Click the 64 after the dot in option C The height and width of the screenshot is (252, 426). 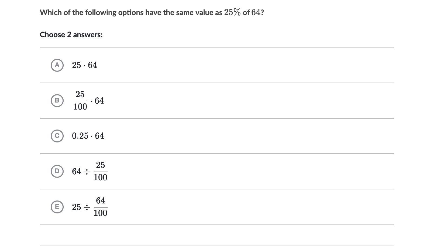tap(99, 136)
